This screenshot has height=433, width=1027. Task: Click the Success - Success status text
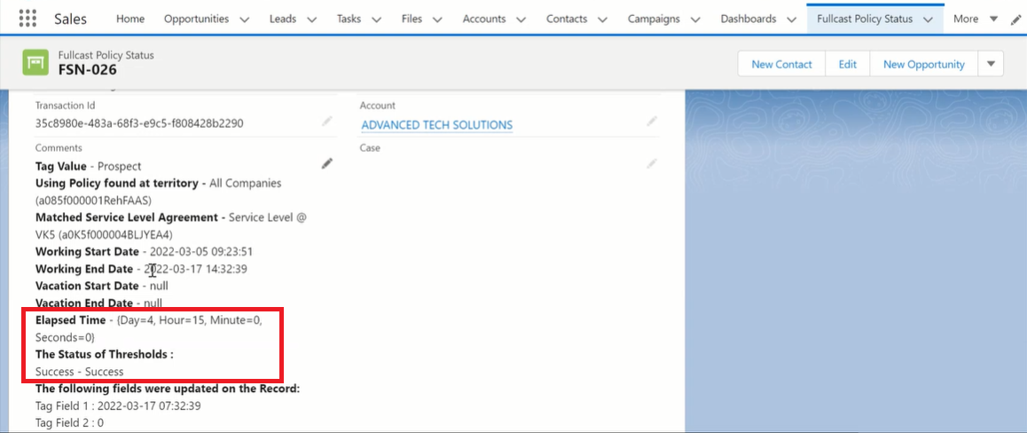pos(79,372)
